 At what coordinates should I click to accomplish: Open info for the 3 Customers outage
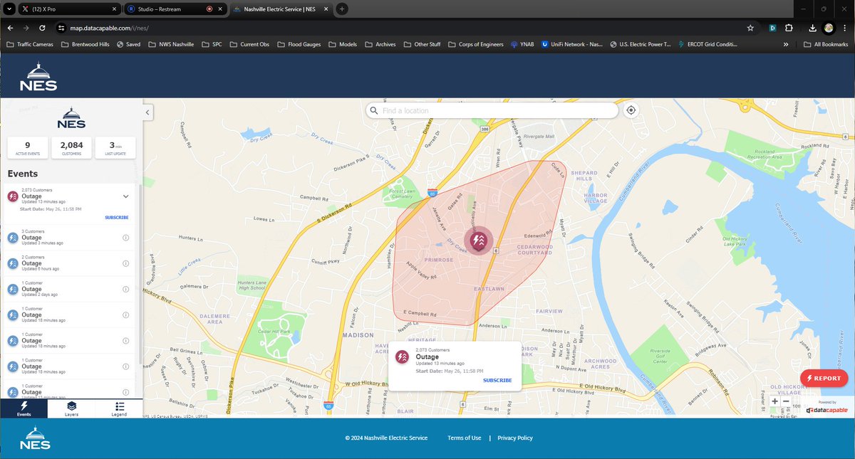point(126,238)
